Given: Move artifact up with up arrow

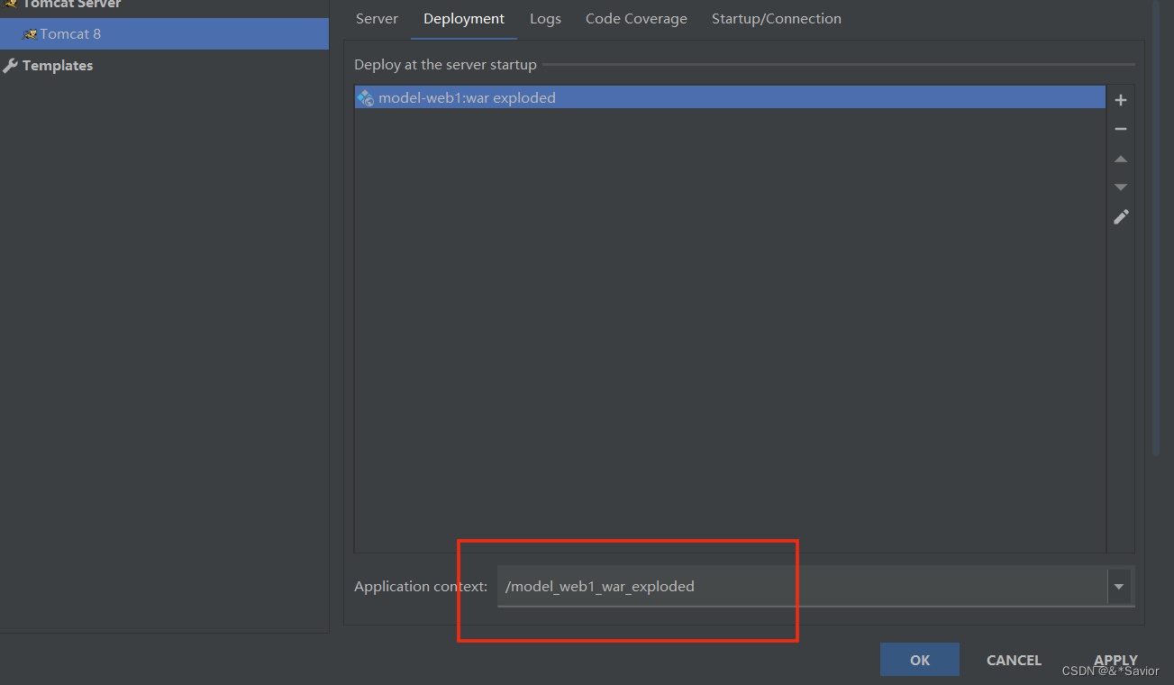Looking at the screenshot, I should coord(1121,159).
